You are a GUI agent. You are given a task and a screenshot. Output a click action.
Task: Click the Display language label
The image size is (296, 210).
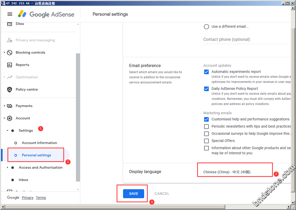tap(145, 171)
